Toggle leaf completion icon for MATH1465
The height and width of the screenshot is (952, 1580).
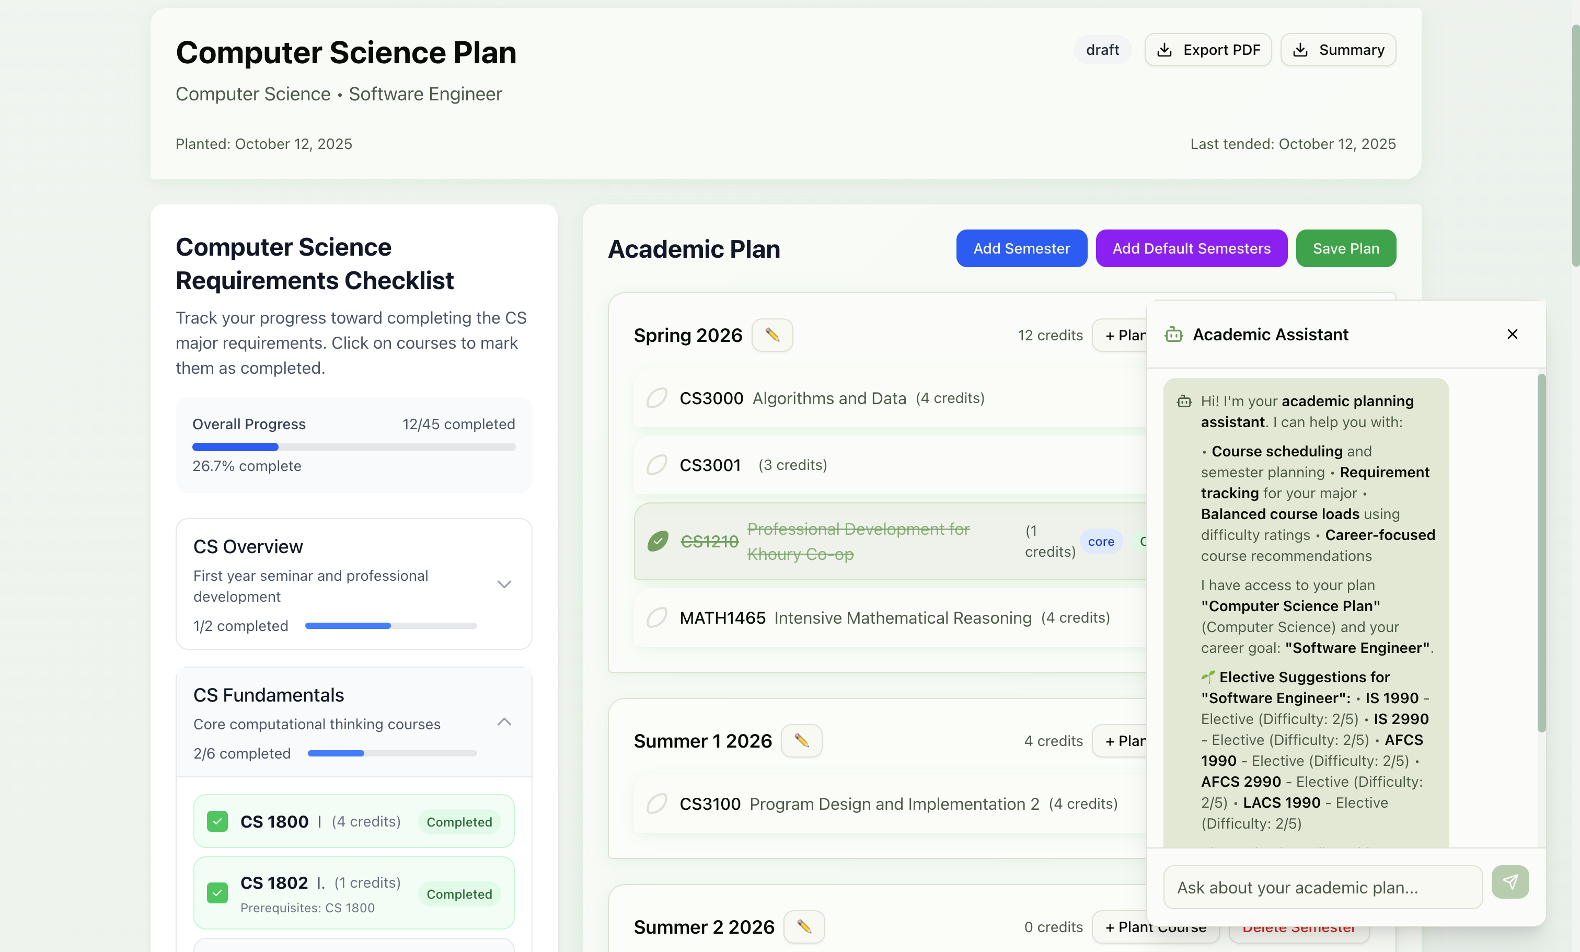click(x=656, y=617)
